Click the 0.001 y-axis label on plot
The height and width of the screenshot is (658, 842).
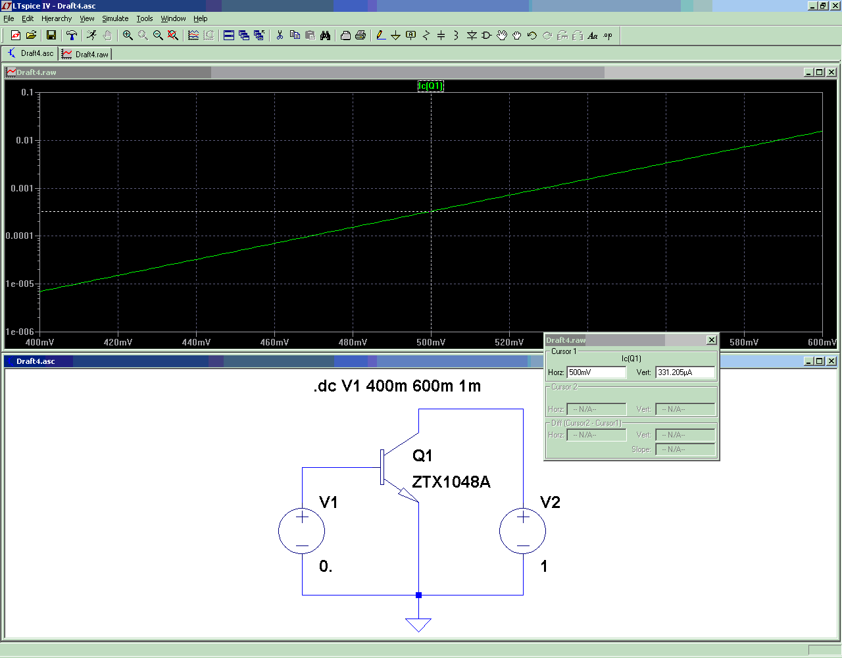[22, 188]
